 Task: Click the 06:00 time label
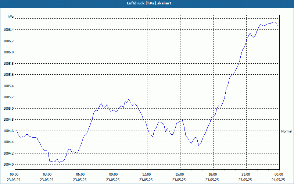pyautogui.click(x=81, y=174)
